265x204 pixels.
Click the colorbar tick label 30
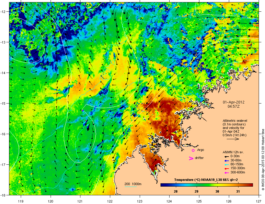pyautogui.click(x=217, y=191)
